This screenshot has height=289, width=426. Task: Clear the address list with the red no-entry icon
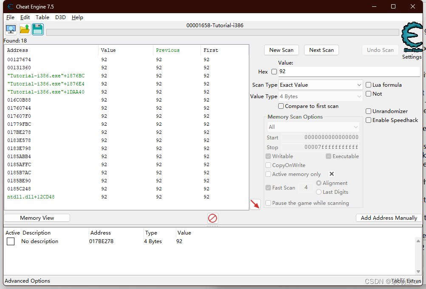[x=212, y=218]
